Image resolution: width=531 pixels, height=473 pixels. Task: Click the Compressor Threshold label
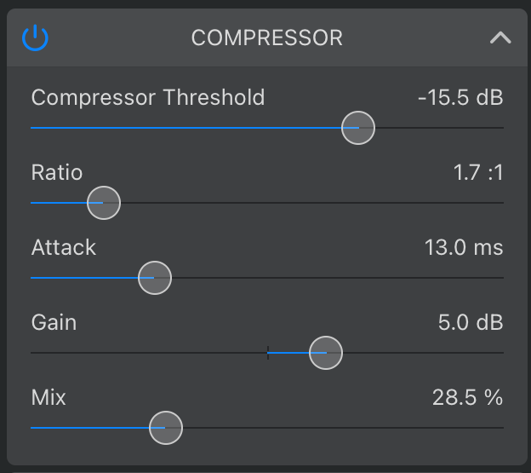148,98
